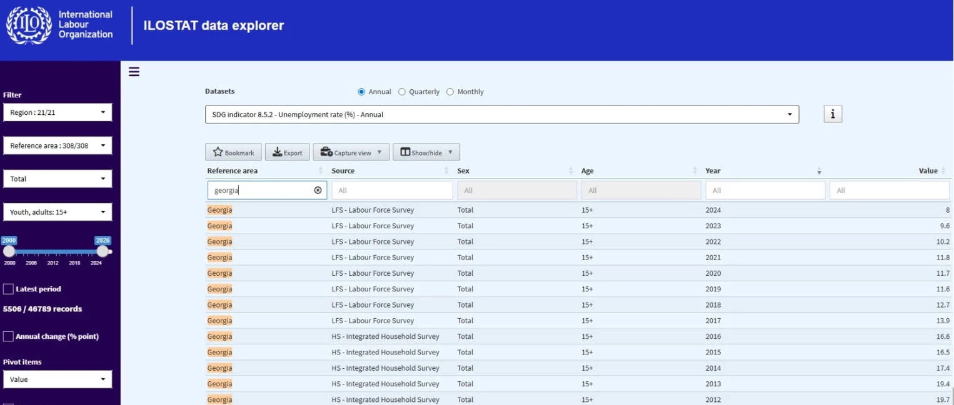The width and height of the screenshot is (954, 405).
Task: Open the SDG indicator dataset dropdown
Action: click(501, 114)
